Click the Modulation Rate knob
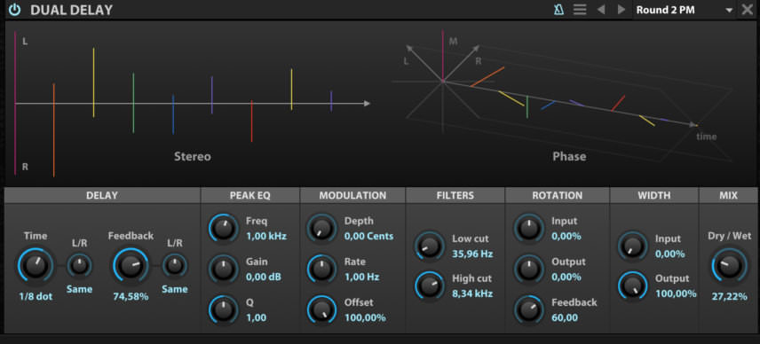The image size is (760, 344). (x=321, y=269)
